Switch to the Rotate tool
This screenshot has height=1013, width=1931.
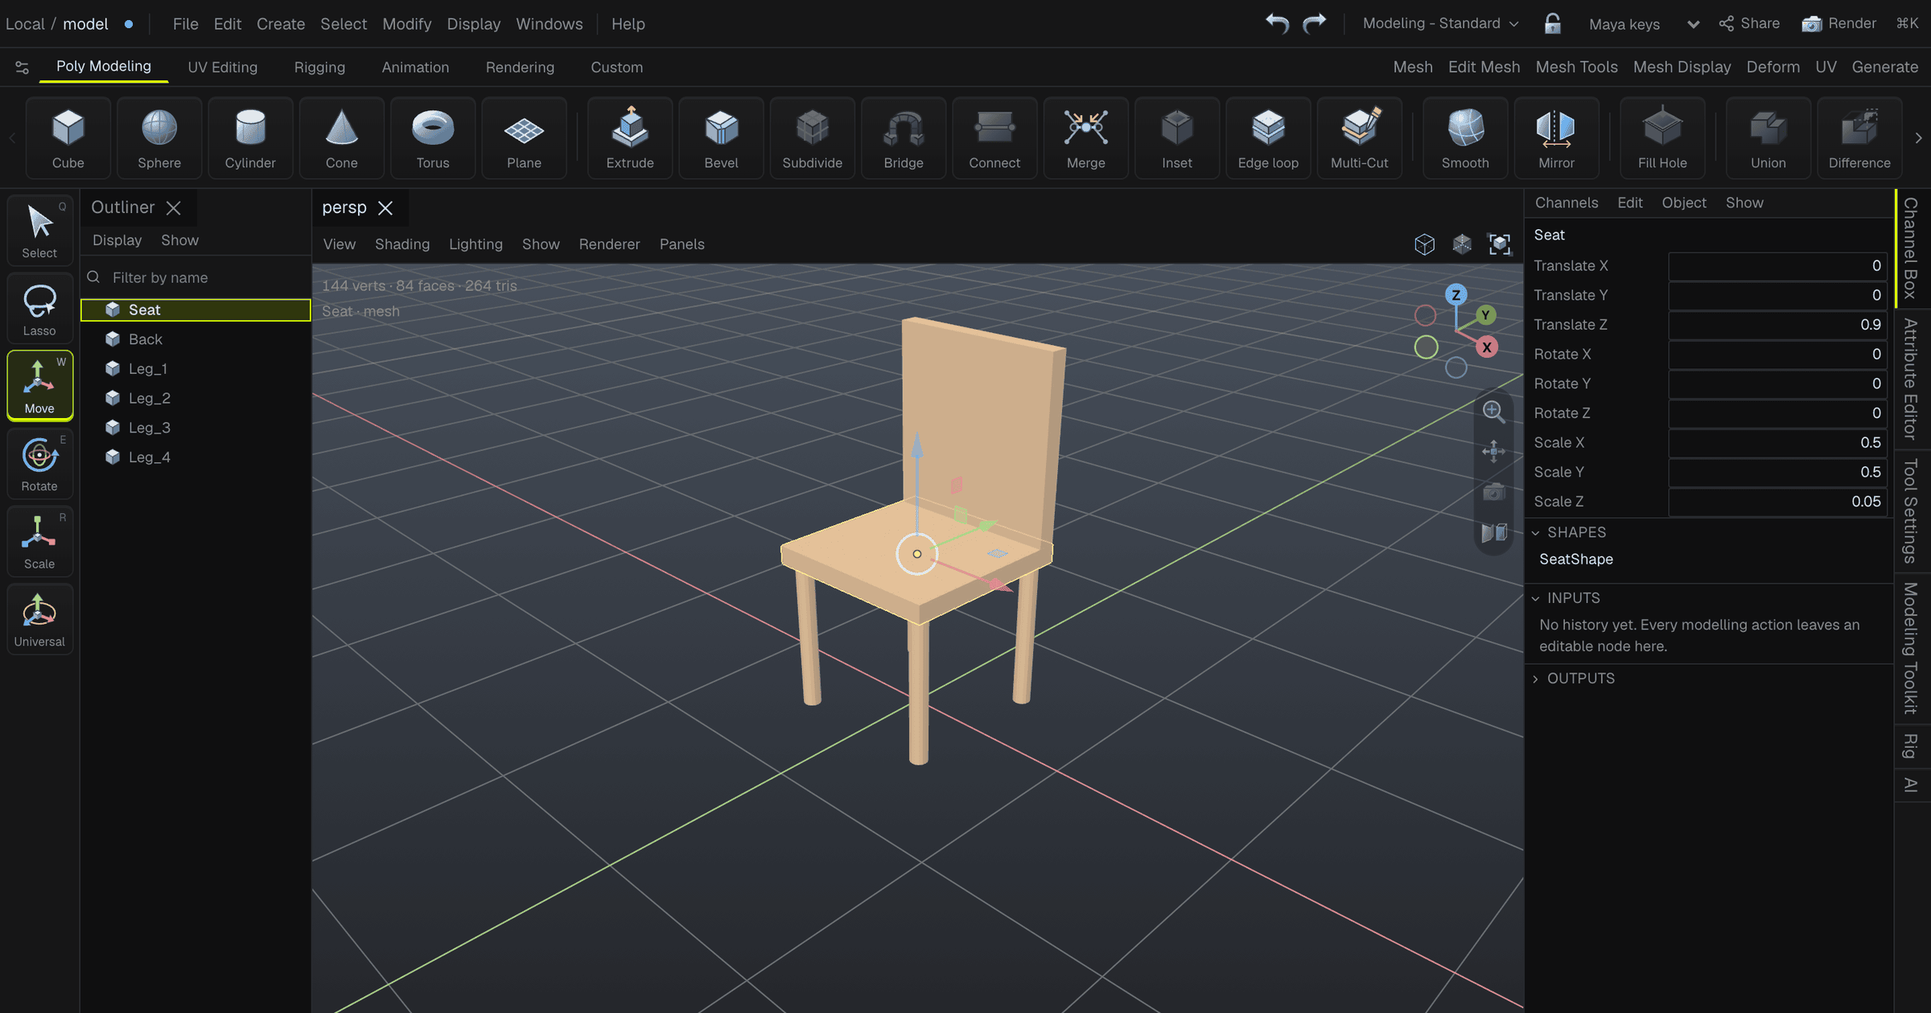click(x=39, y=464)
